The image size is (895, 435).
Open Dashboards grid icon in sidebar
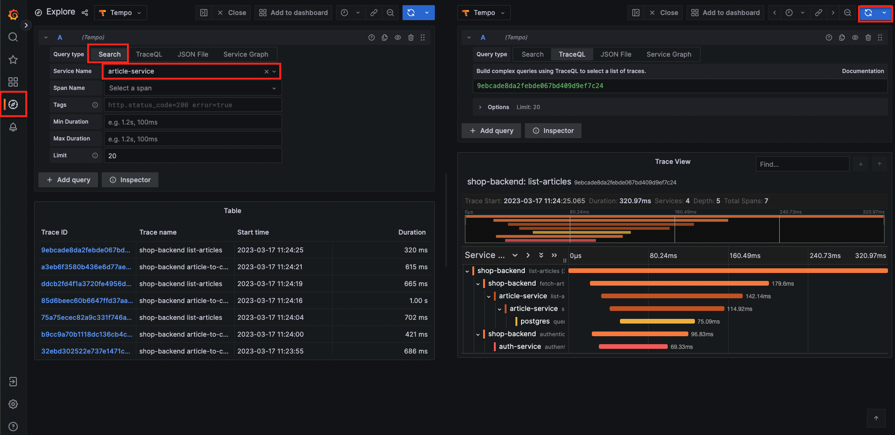(13, 82)
